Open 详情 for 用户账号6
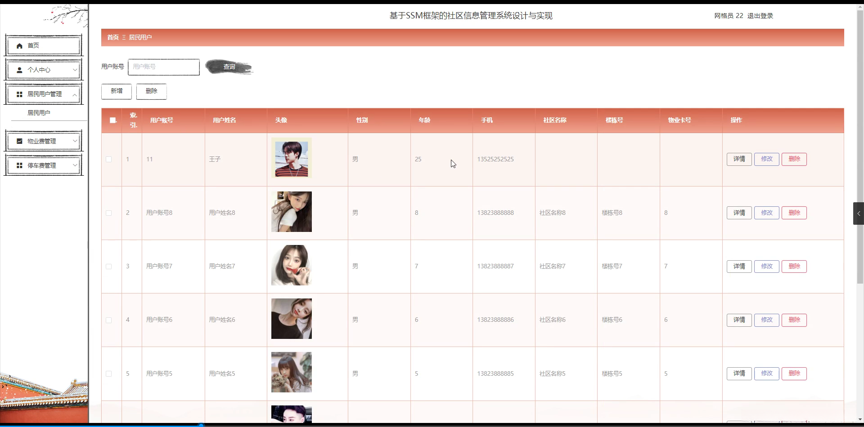 coord(739,320)
